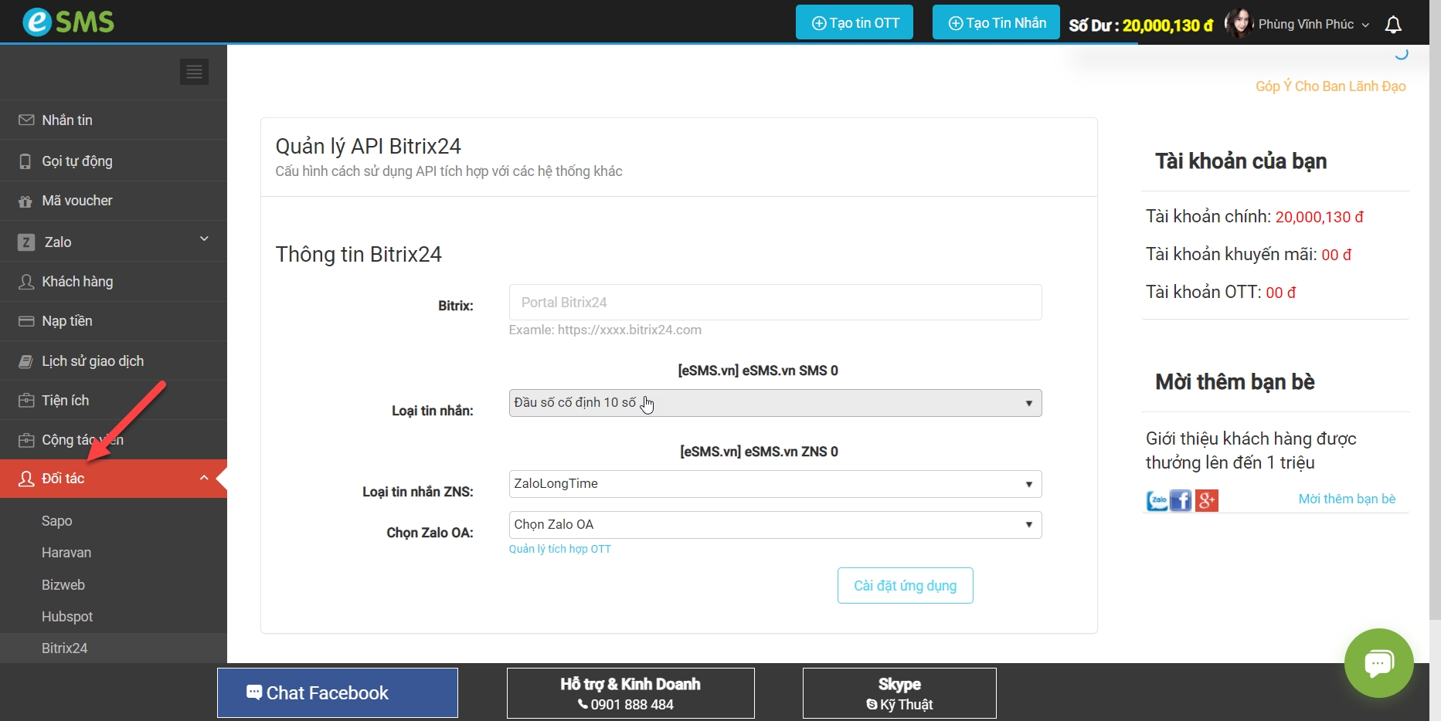The width and height of the screenshot is (1441, 721).
Task: Share via the Zalo icon
Action: 1157,500
